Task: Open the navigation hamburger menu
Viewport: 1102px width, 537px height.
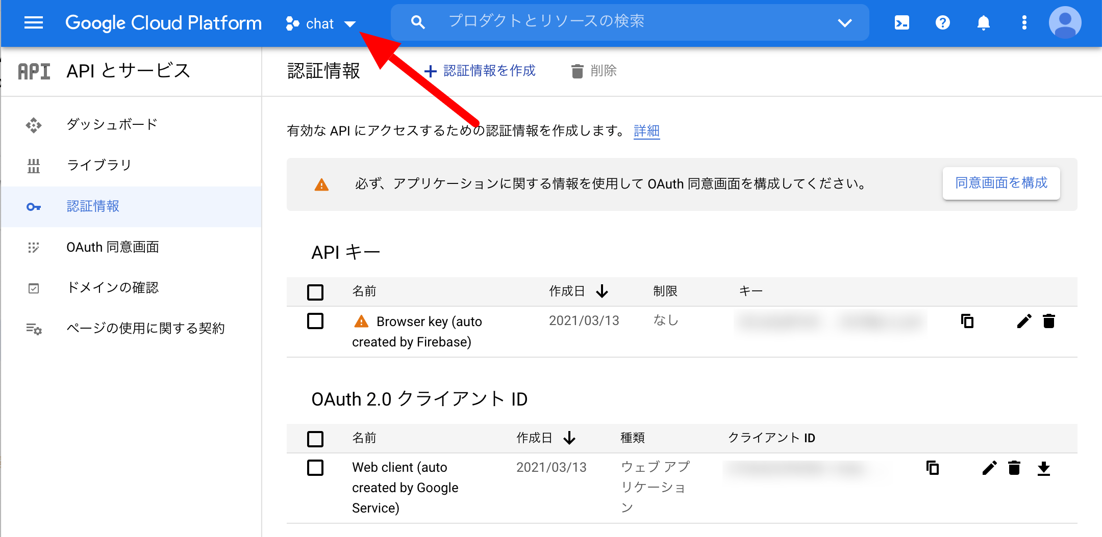Action: tap(34, 22)
